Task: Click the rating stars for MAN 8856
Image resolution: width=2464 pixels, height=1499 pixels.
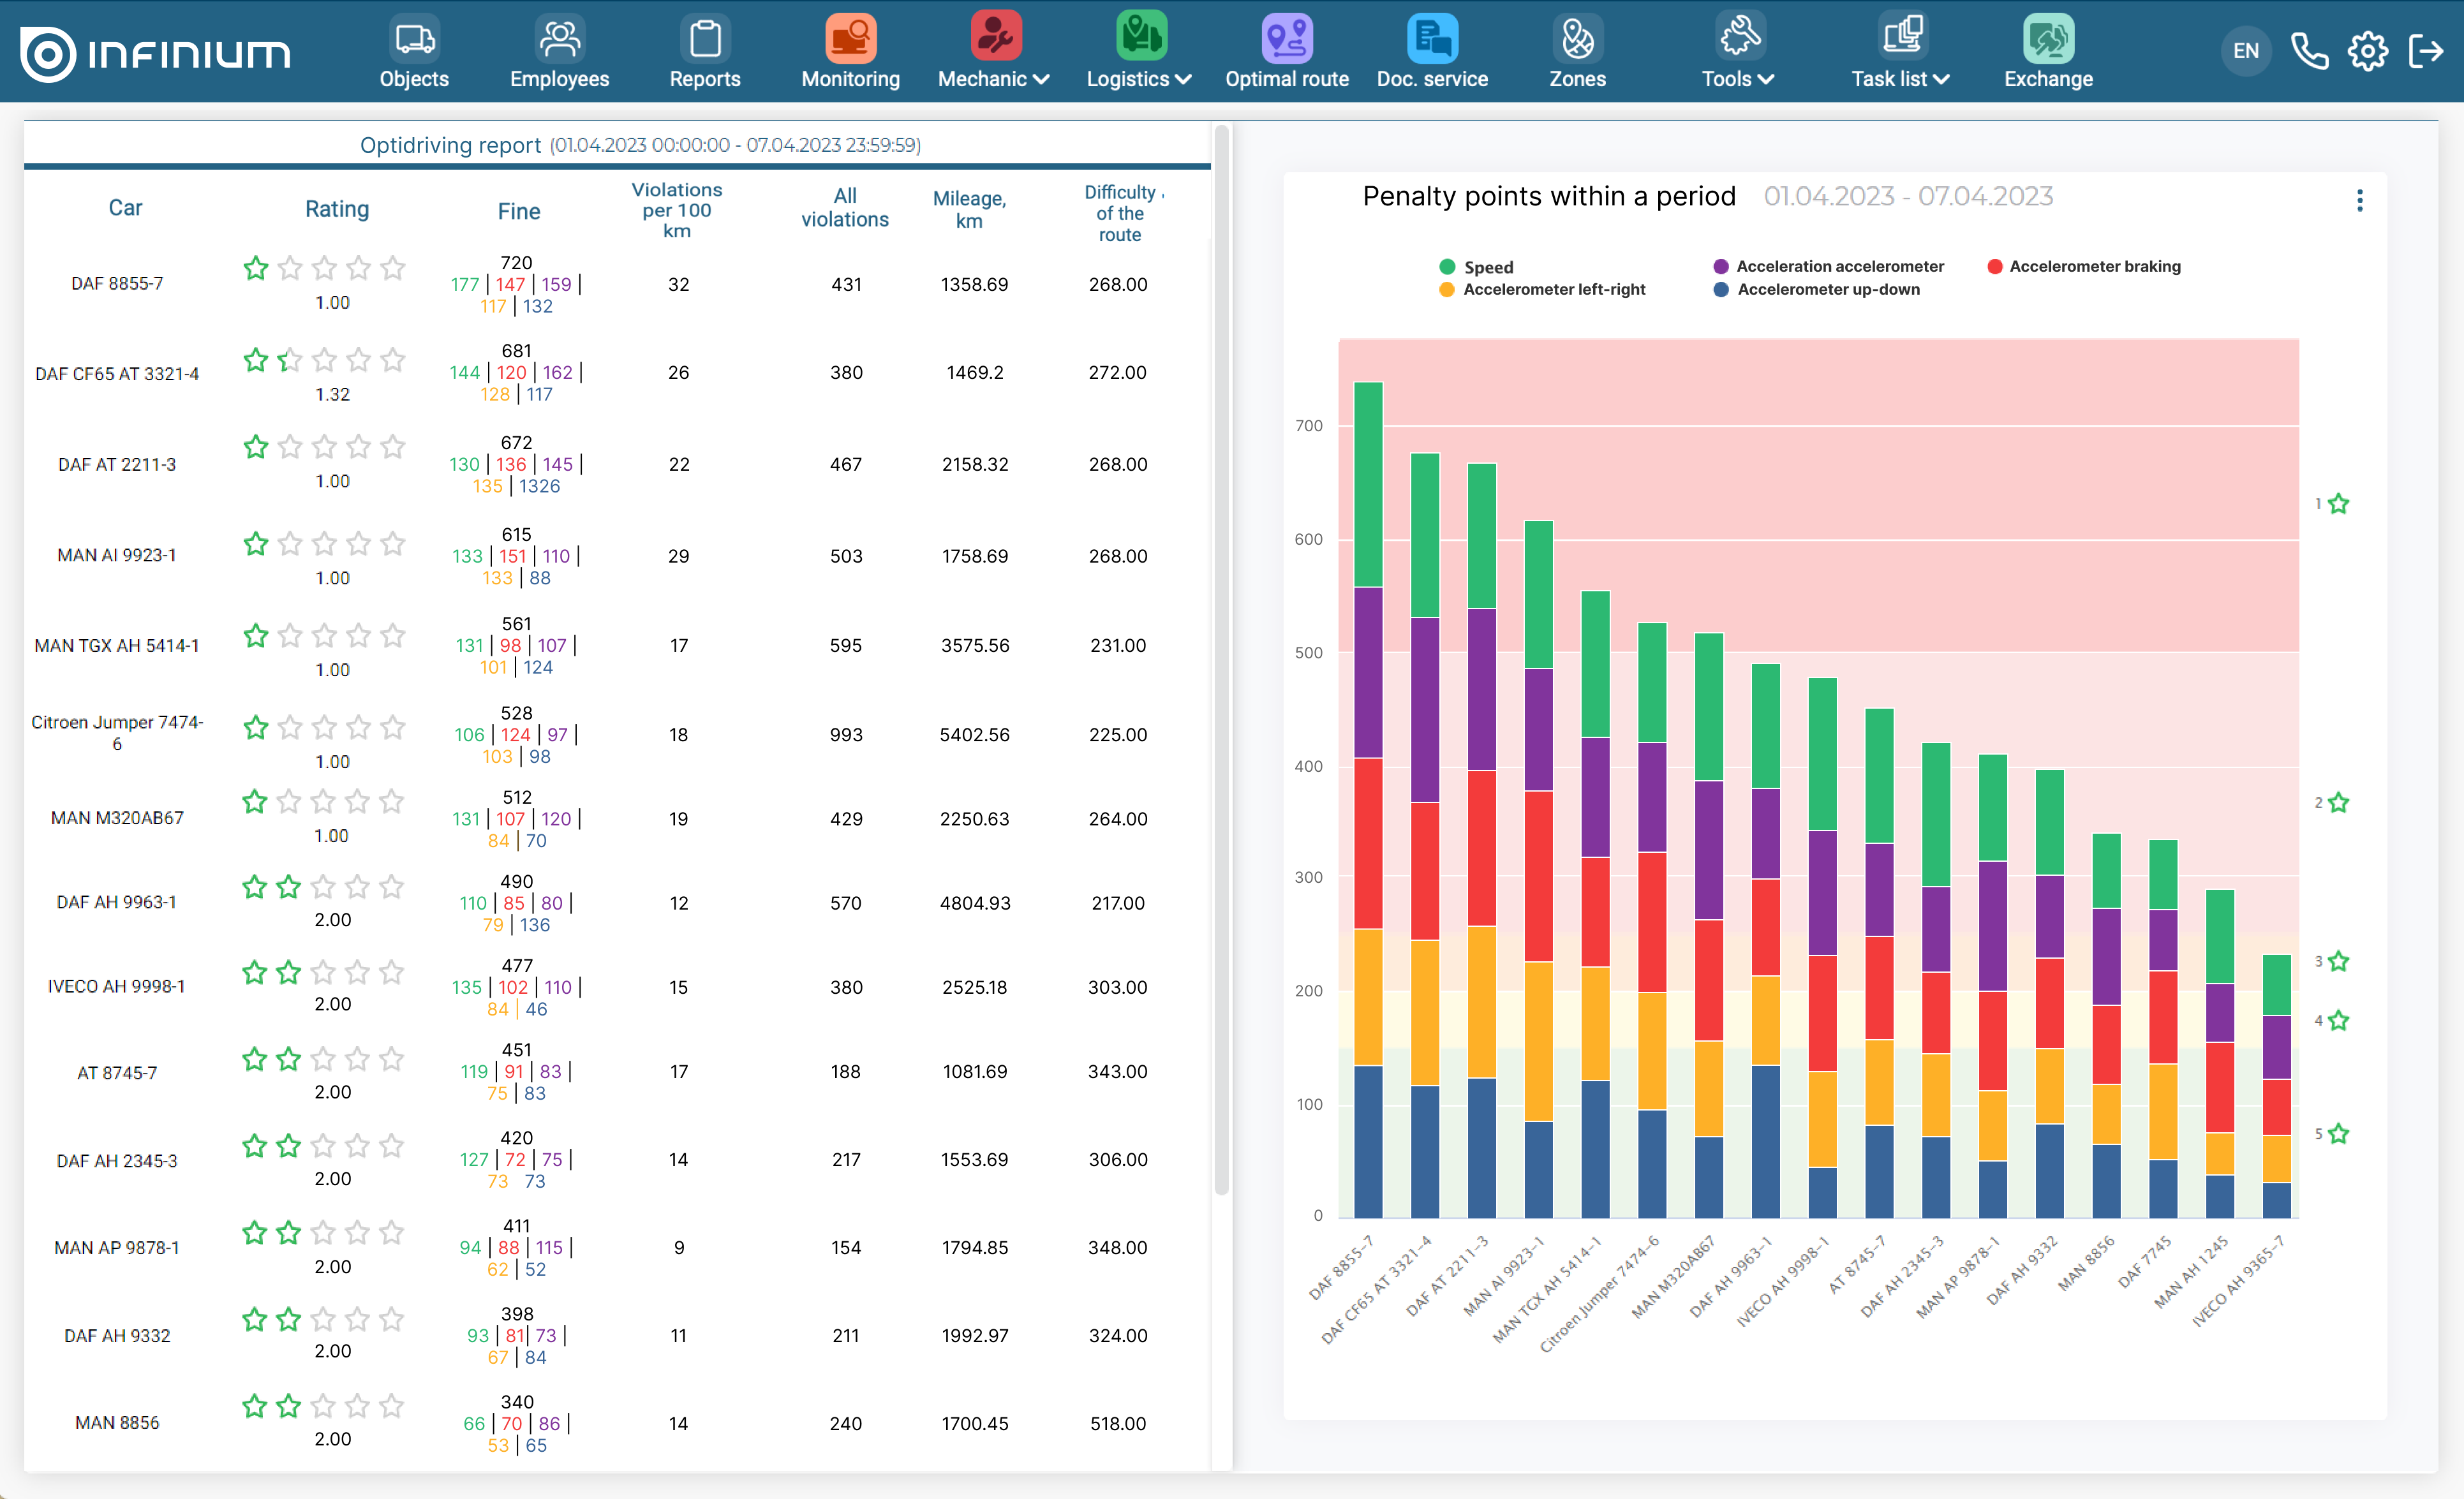Action: tap(324, 1406)
